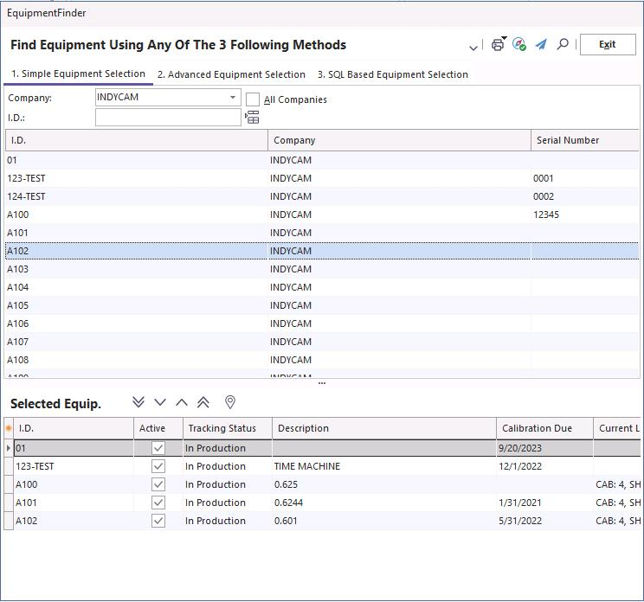
Task: Click the double down chevron icon
Action: 138,402
